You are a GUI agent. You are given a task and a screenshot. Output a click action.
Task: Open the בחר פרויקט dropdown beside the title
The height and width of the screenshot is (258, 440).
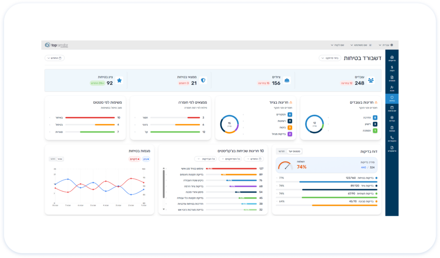pyautogui.click(x=329, y=58)
